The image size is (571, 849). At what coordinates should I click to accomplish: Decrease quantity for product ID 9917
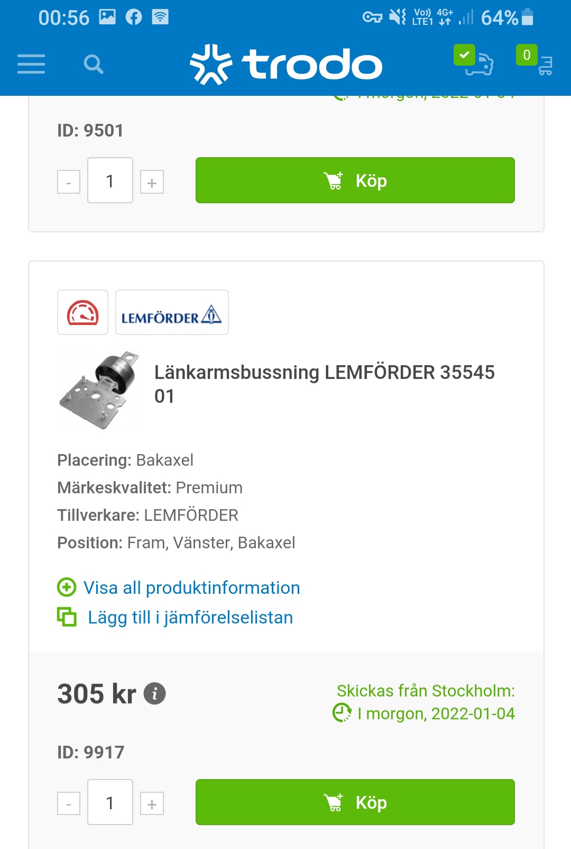[x=69, y=804]
